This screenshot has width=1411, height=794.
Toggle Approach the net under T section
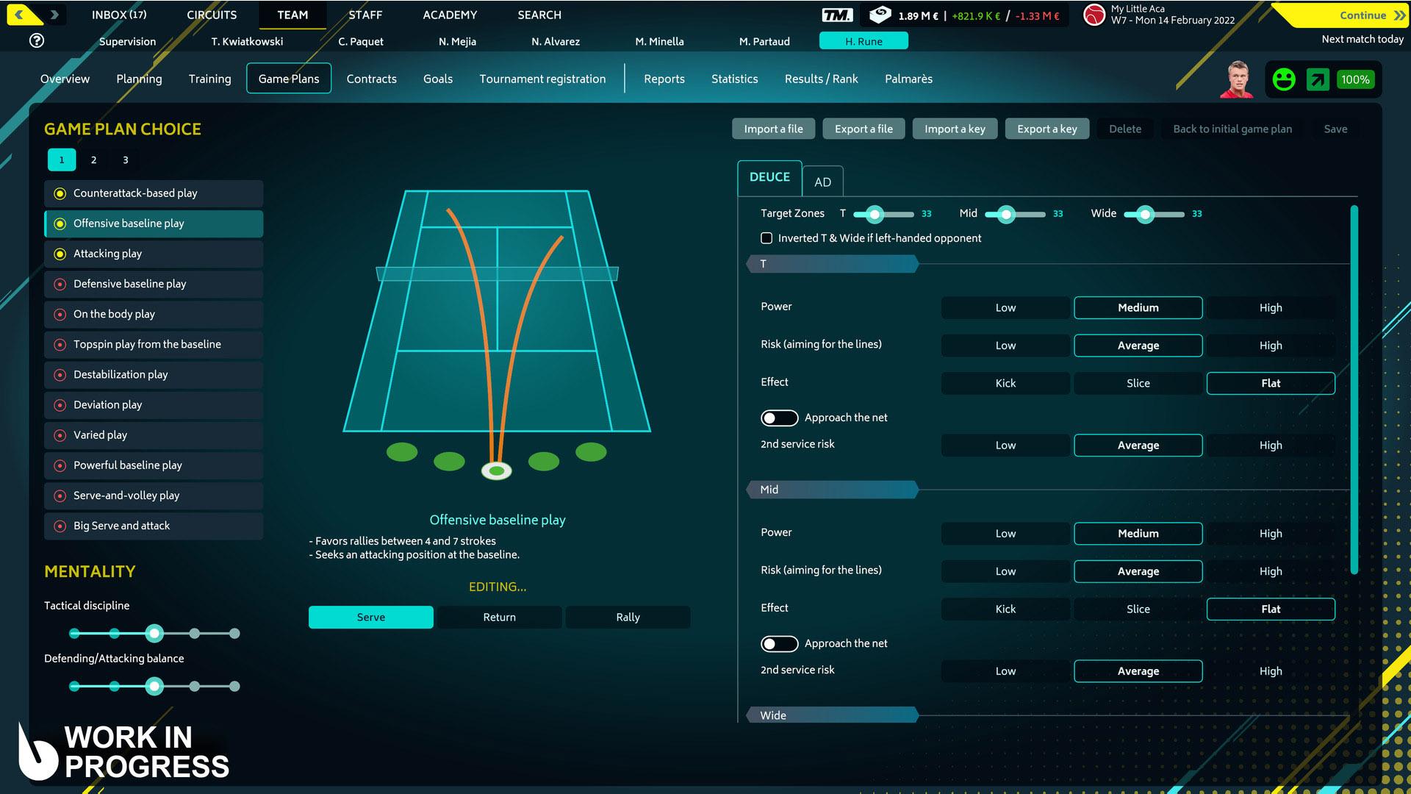point(779,418)
